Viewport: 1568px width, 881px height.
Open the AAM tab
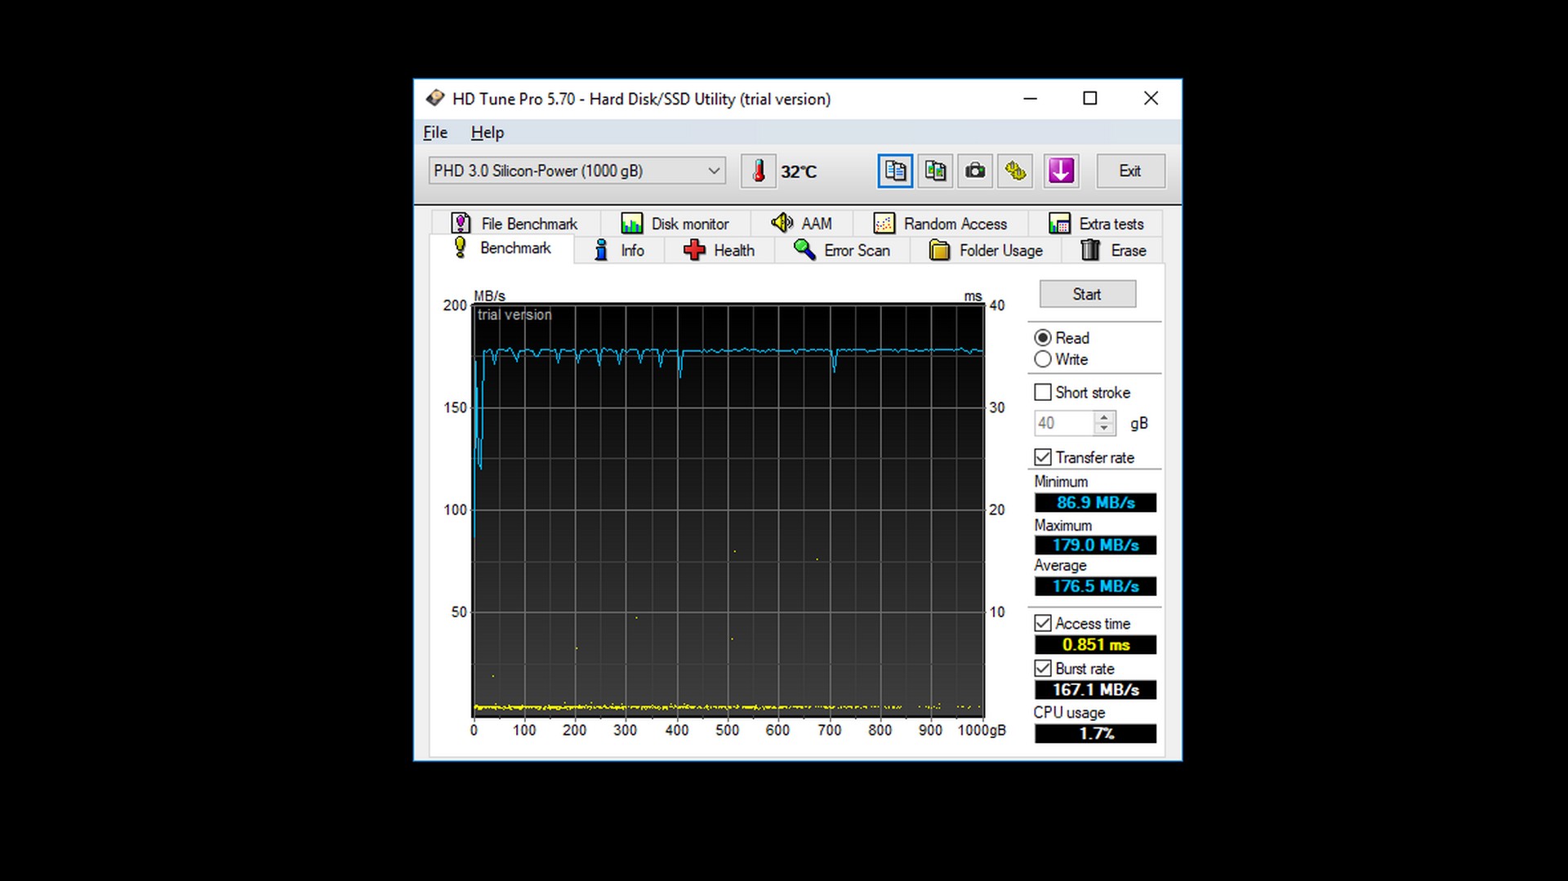(802, 224)
